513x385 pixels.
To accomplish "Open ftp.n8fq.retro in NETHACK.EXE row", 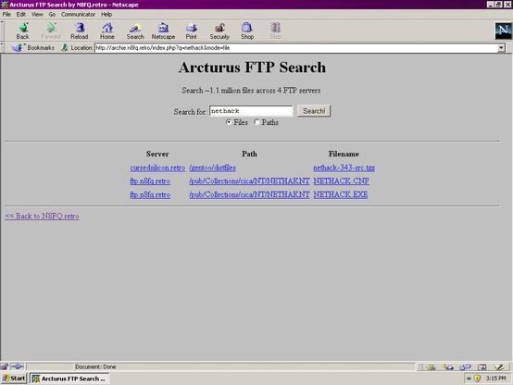I will [x=150, y=194].
